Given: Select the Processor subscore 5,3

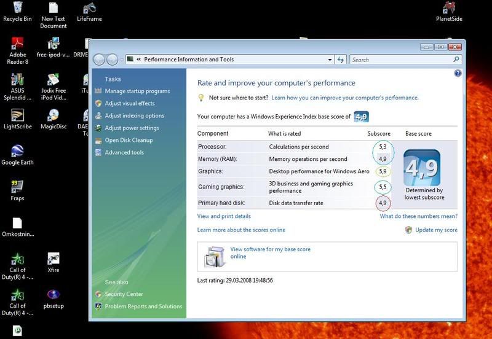Looking at the screenshot, I should tap(383, 147).
